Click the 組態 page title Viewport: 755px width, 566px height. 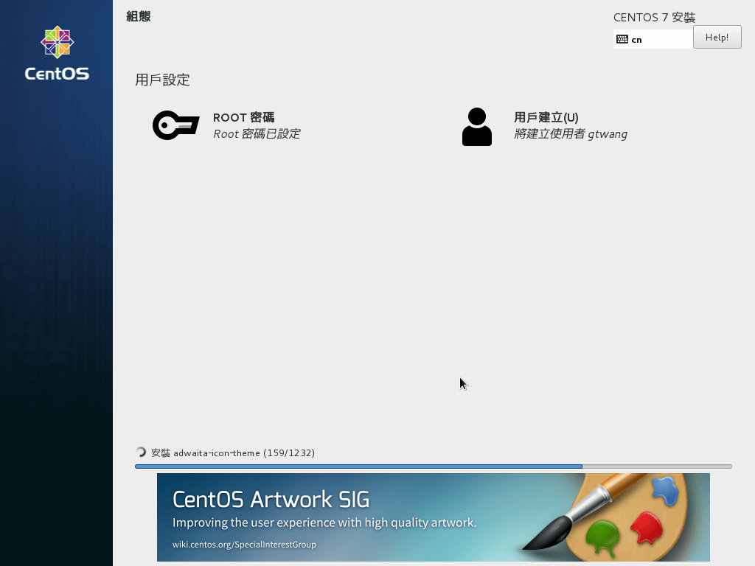point(138,16)
